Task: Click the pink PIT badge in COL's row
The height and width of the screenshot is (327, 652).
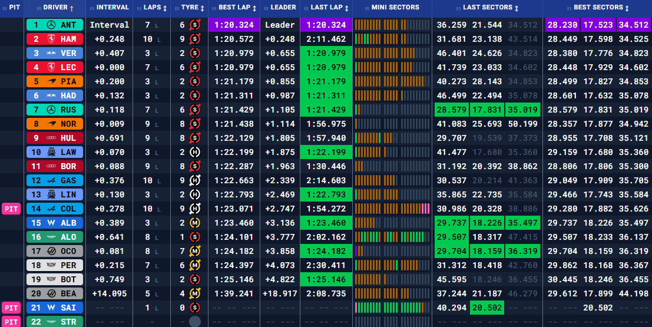Action: pyautogui.click(x=11, y=209)
